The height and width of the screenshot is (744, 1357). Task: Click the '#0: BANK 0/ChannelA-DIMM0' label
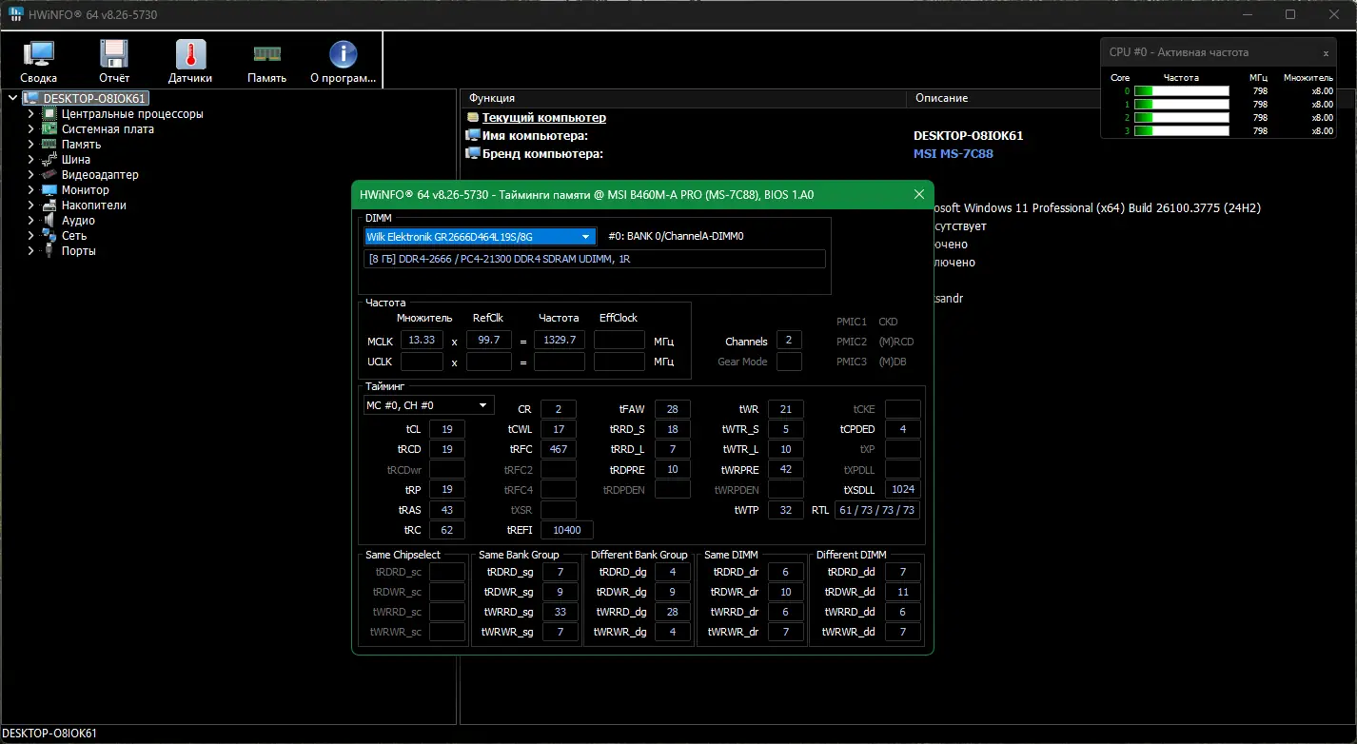coord(677,237)
